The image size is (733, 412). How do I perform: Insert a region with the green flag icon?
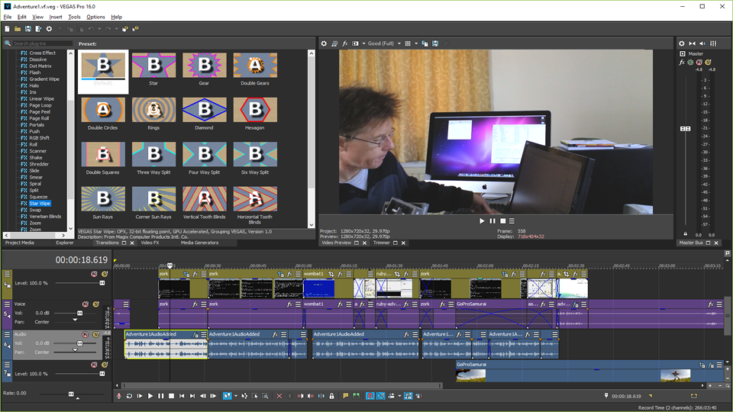357,396
